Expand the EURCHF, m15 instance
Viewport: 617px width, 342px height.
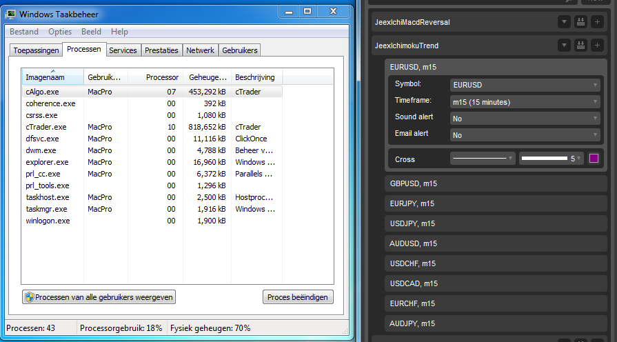(496, 304)
